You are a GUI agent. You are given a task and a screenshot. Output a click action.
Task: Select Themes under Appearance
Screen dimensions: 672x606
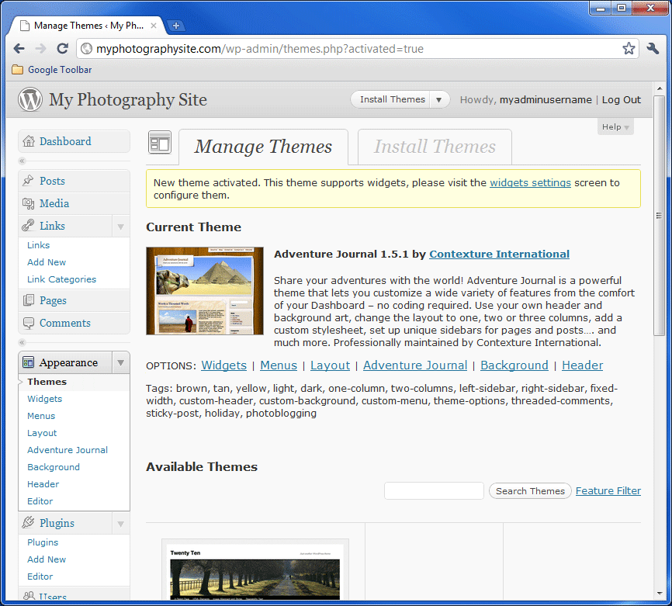tap(47, 382)
